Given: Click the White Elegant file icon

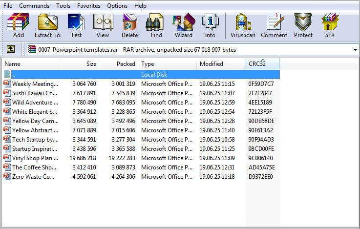Looking at the screenshot, I should click(7, 111).
